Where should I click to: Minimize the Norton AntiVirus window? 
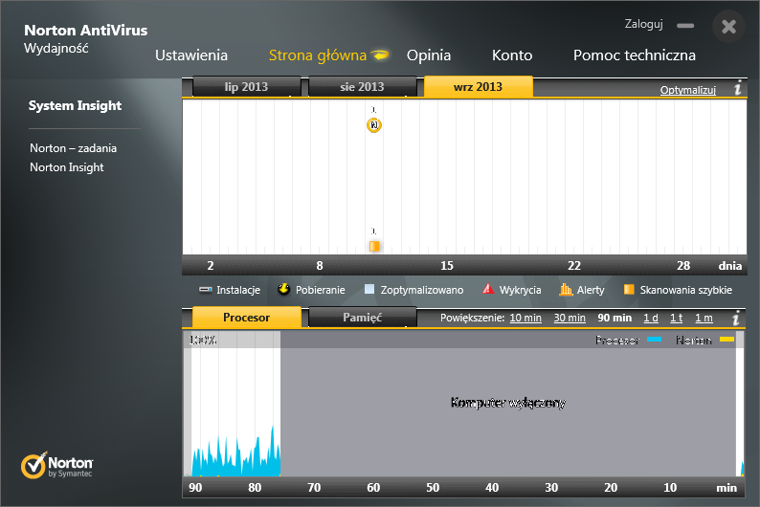(x=685, y=25)
